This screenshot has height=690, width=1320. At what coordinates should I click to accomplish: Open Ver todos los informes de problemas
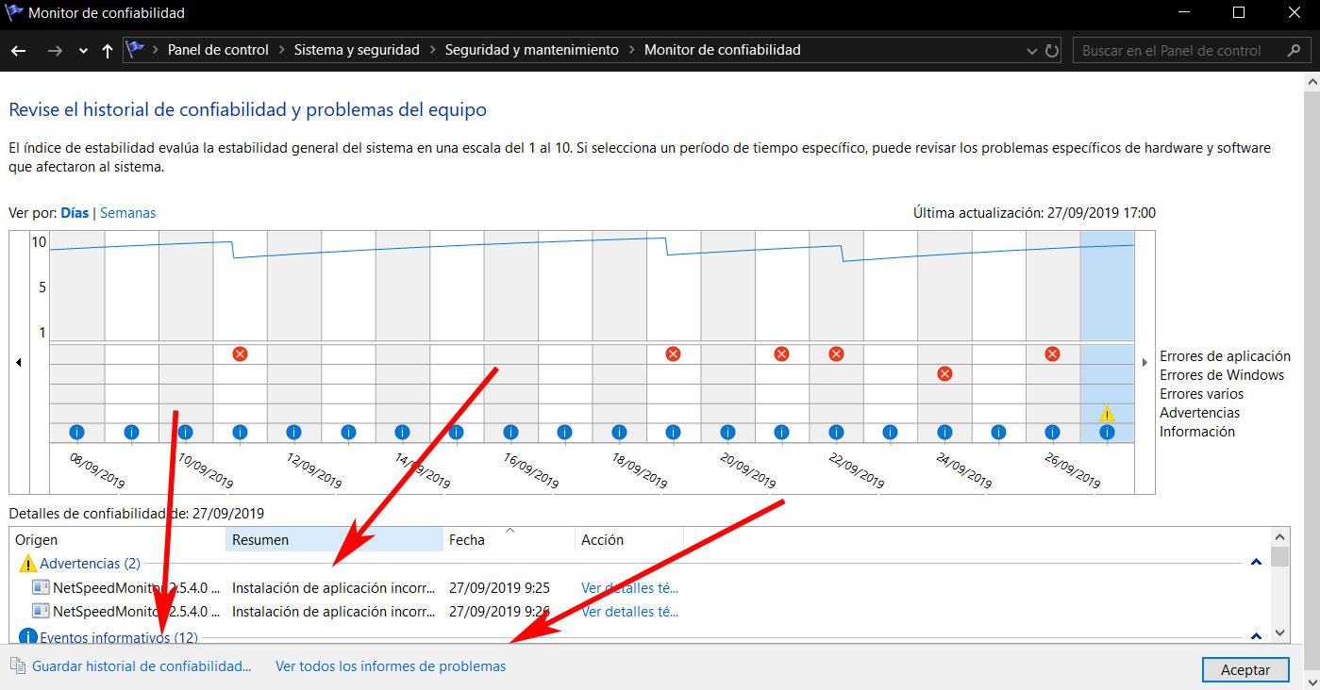391,665
